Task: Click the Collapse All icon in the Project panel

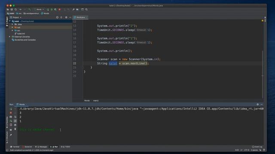Action: coord(61,18)
